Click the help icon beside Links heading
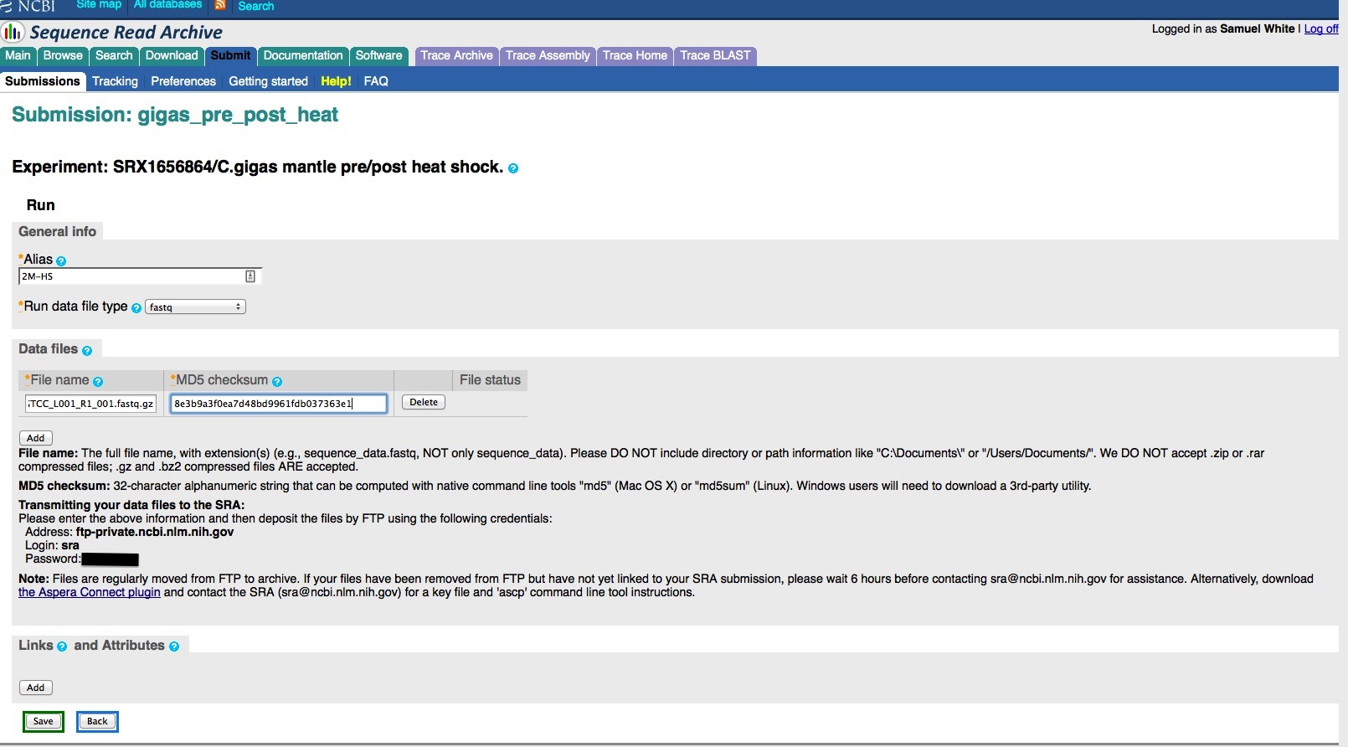The height and width of the screenshot is (747, 1348). coord(62,647)
